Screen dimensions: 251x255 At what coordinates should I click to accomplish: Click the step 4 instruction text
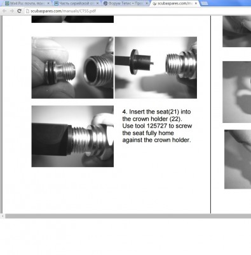(x=157, y=126)
